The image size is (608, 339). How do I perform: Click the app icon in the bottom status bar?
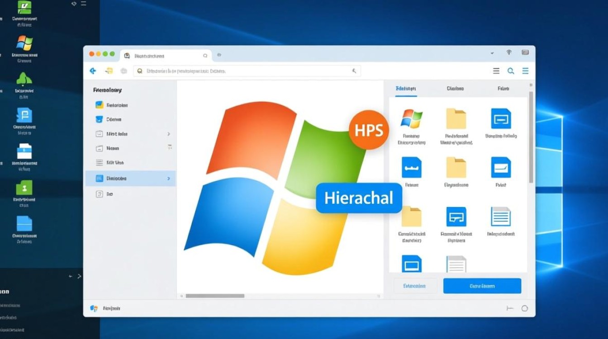(94, 308)
